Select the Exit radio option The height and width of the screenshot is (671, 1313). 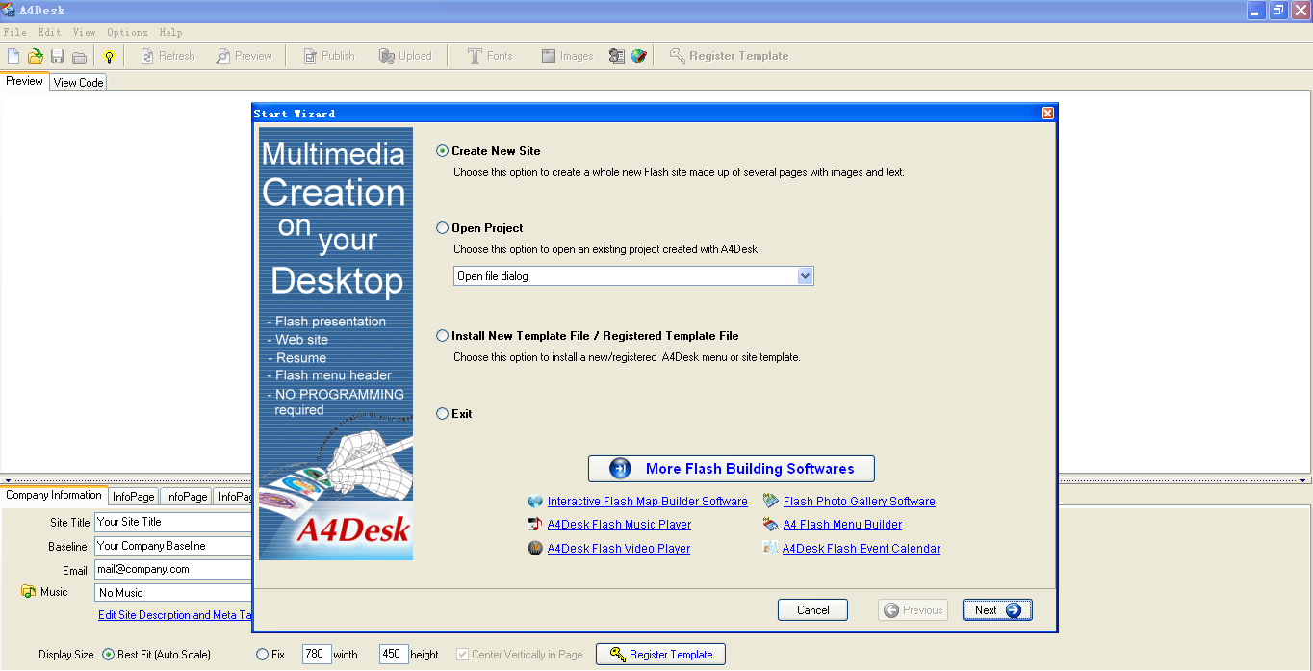pyautogui.click(x=443, y=414)
